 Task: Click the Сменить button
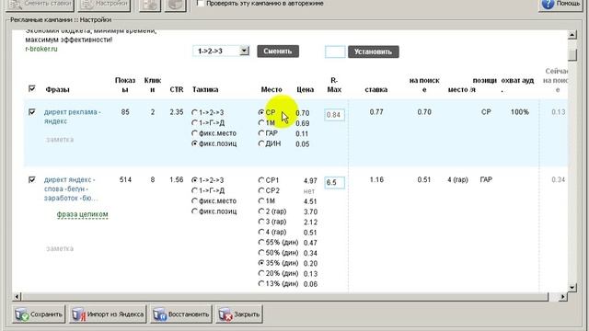pos(278,51)
